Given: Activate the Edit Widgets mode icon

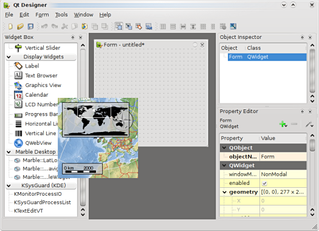Looking at the screenshot, I should pyautogui.click(x=119, y=27).
